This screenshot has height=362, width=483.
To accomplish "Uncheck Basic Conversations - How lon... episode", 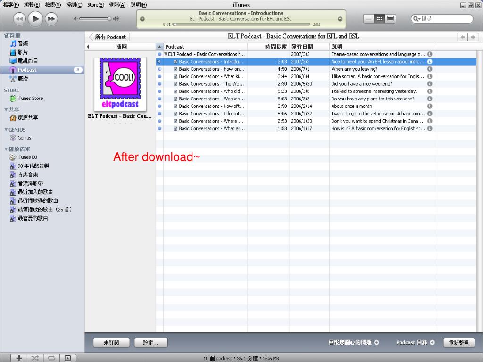I will click(x=175, y=69).
